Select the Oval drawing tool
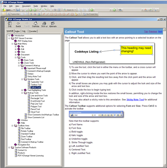The height and width of the screenshot is (168, 167). pos(56,14)
